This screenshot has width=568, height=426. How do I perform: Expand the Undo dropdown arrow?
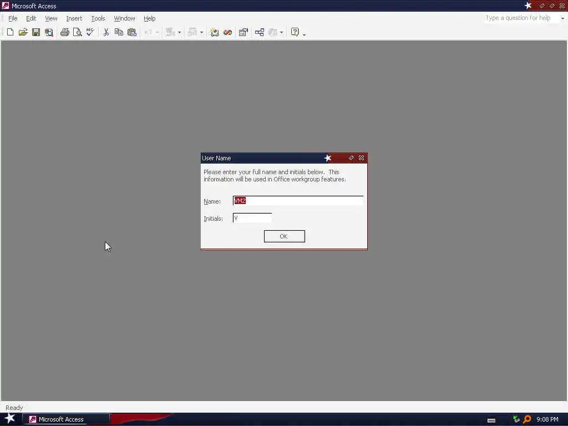click(157, 33)
